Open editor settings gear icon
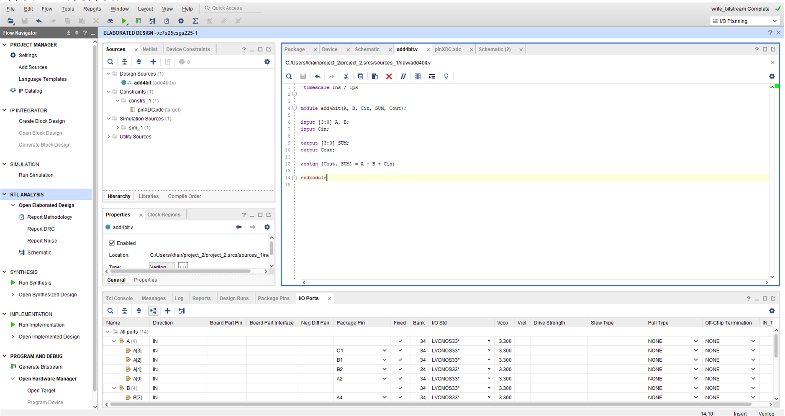Viewport: 785px width, 416px height. tap(772, 77)
